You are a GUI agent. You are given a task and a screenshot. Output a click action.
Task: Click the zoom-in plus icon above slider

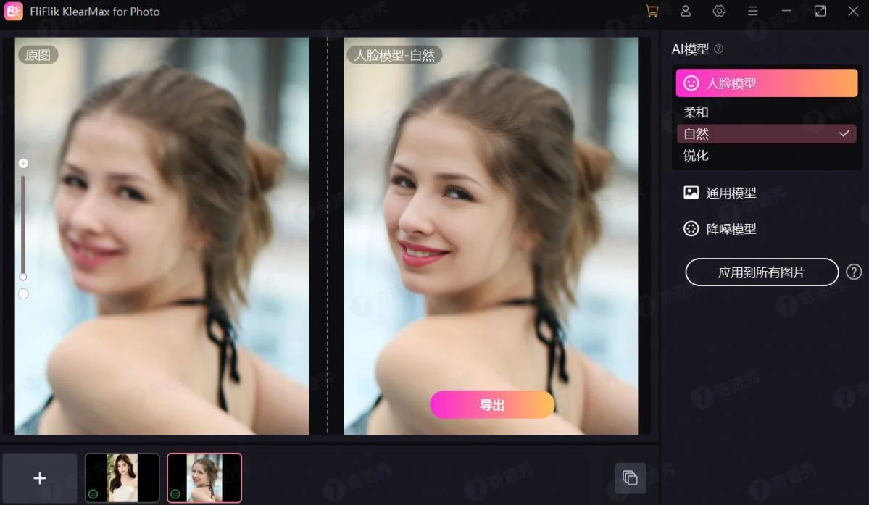[x=23, y=164]
